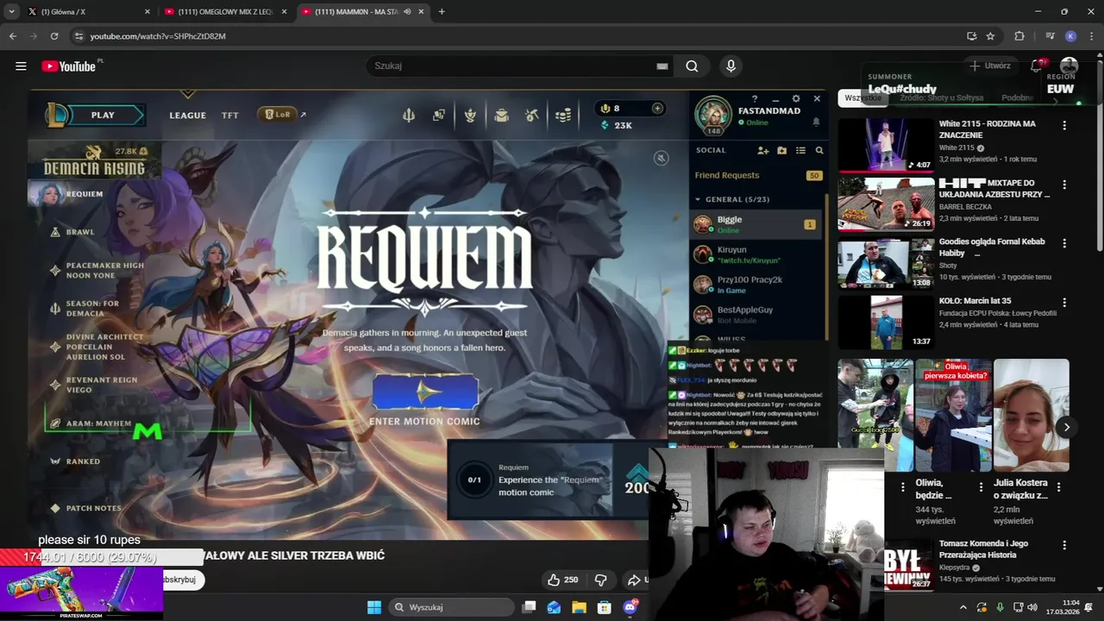Click the League client notification bell under FASTANDMAD
Image resolution: width=1104 pixels, height=621 pixels.
click(x=816, y=122)
